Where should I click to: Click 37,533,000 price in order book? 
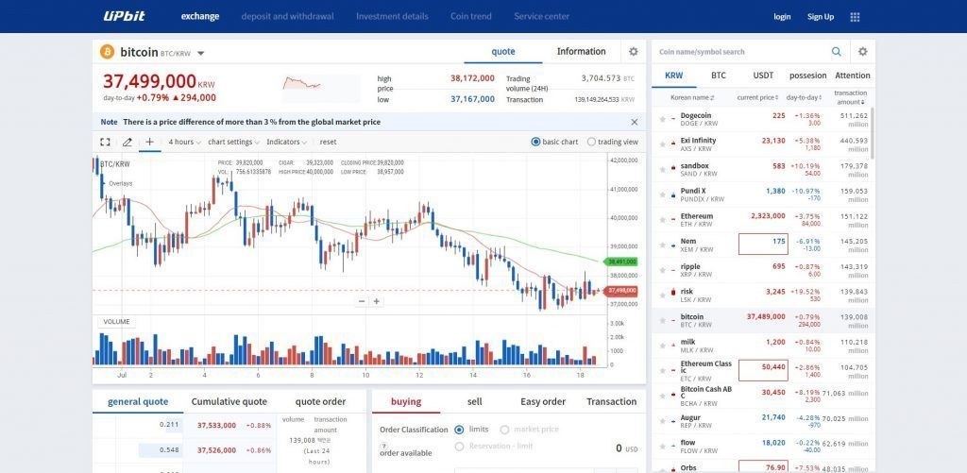pos(216,425)
